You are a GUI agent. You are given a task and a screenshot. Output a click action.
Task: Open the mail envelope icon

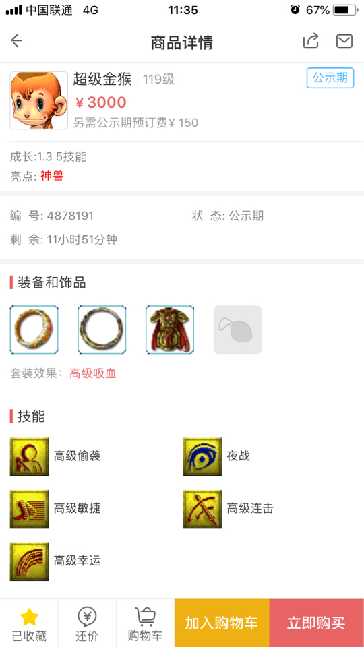pos(344,41)
